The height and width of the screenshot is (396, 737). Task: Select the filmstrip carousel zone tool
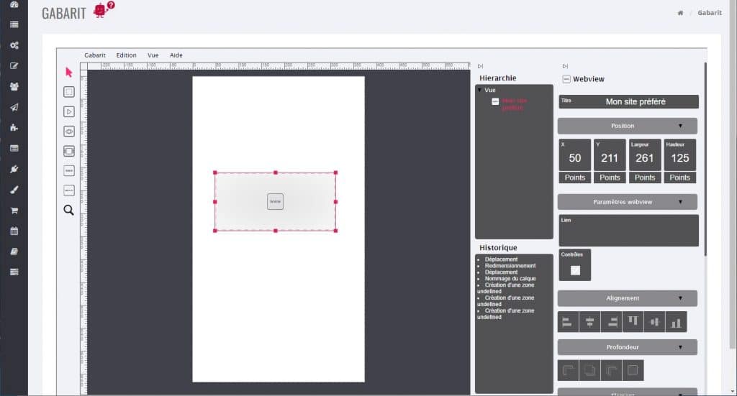[69, 151]
